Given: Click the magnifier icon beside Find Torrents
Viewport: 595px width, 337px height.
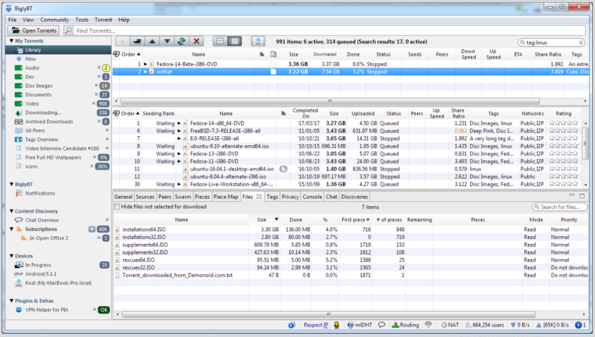Looking at the screenshot, I should coord(68,30).
